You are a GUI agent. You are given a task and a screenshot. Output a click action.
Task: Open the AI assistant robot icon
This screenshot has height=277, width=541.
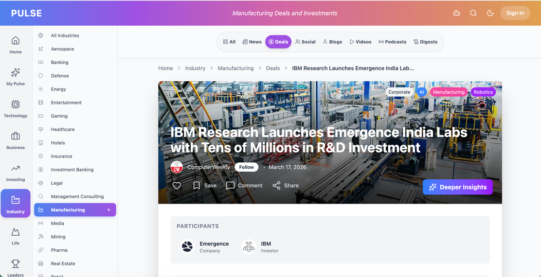[456, 13]
